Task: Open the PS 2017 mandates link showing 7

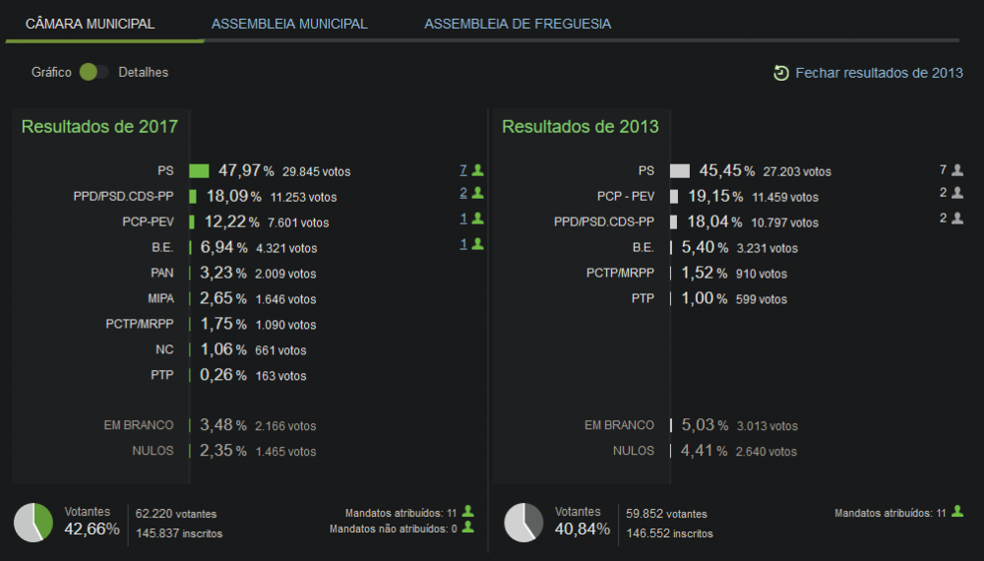Action: pos(463,170)
